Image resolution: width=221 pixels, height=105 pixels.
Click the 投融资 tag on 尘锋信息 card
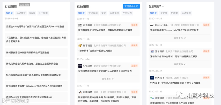134,66
